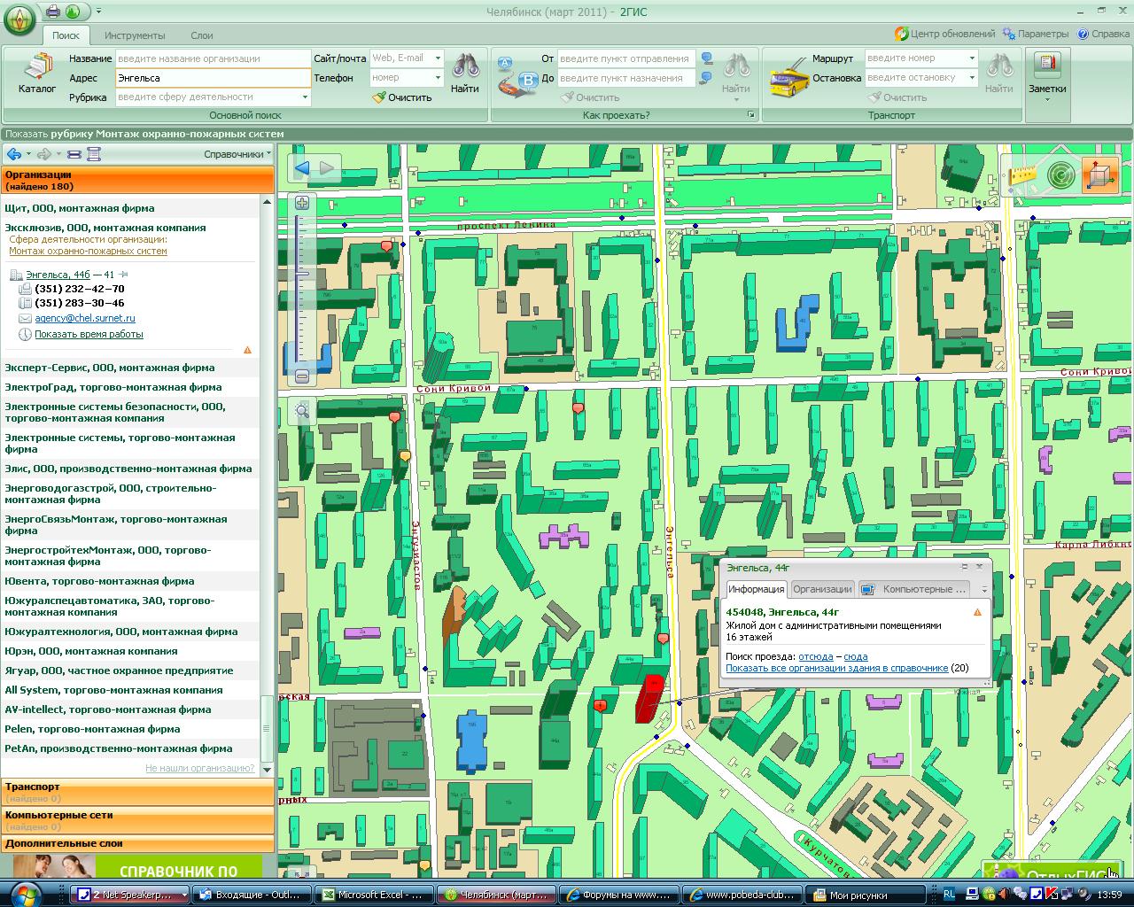Click the print icon in quick access toolbar
1134x907 pixels.
click(x=53, y=12)
